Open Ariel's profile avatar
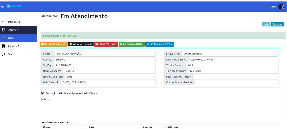Image resolution: width=287 pixels, height=129 pixels. [281, 7]
